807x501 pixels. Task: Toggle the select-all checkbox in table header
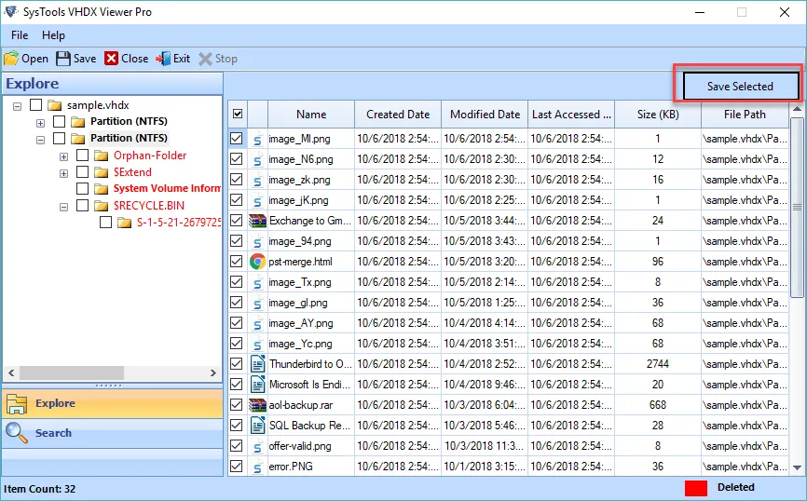[x=238, y=114]
